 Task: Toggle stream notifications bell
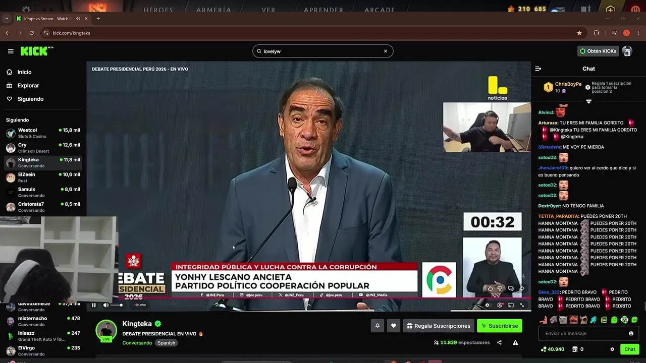(x=377, y=326)
